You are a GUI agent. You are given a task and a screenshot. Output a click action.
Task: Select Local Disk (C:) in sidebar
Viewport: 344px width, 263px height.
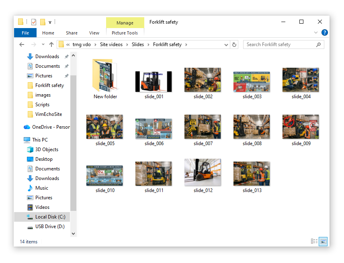click(42, 217)
